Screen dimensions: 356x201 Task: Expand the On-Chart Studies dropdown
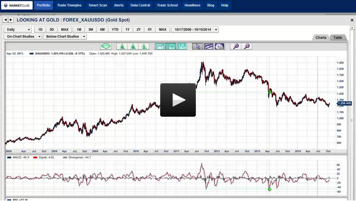[23, 36]
